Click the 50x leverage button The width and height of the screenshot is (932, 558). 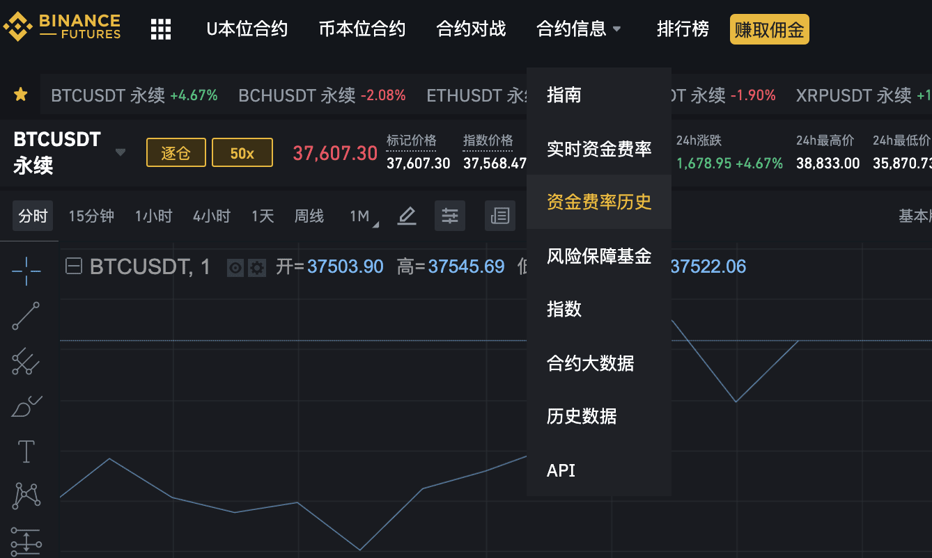242,152
